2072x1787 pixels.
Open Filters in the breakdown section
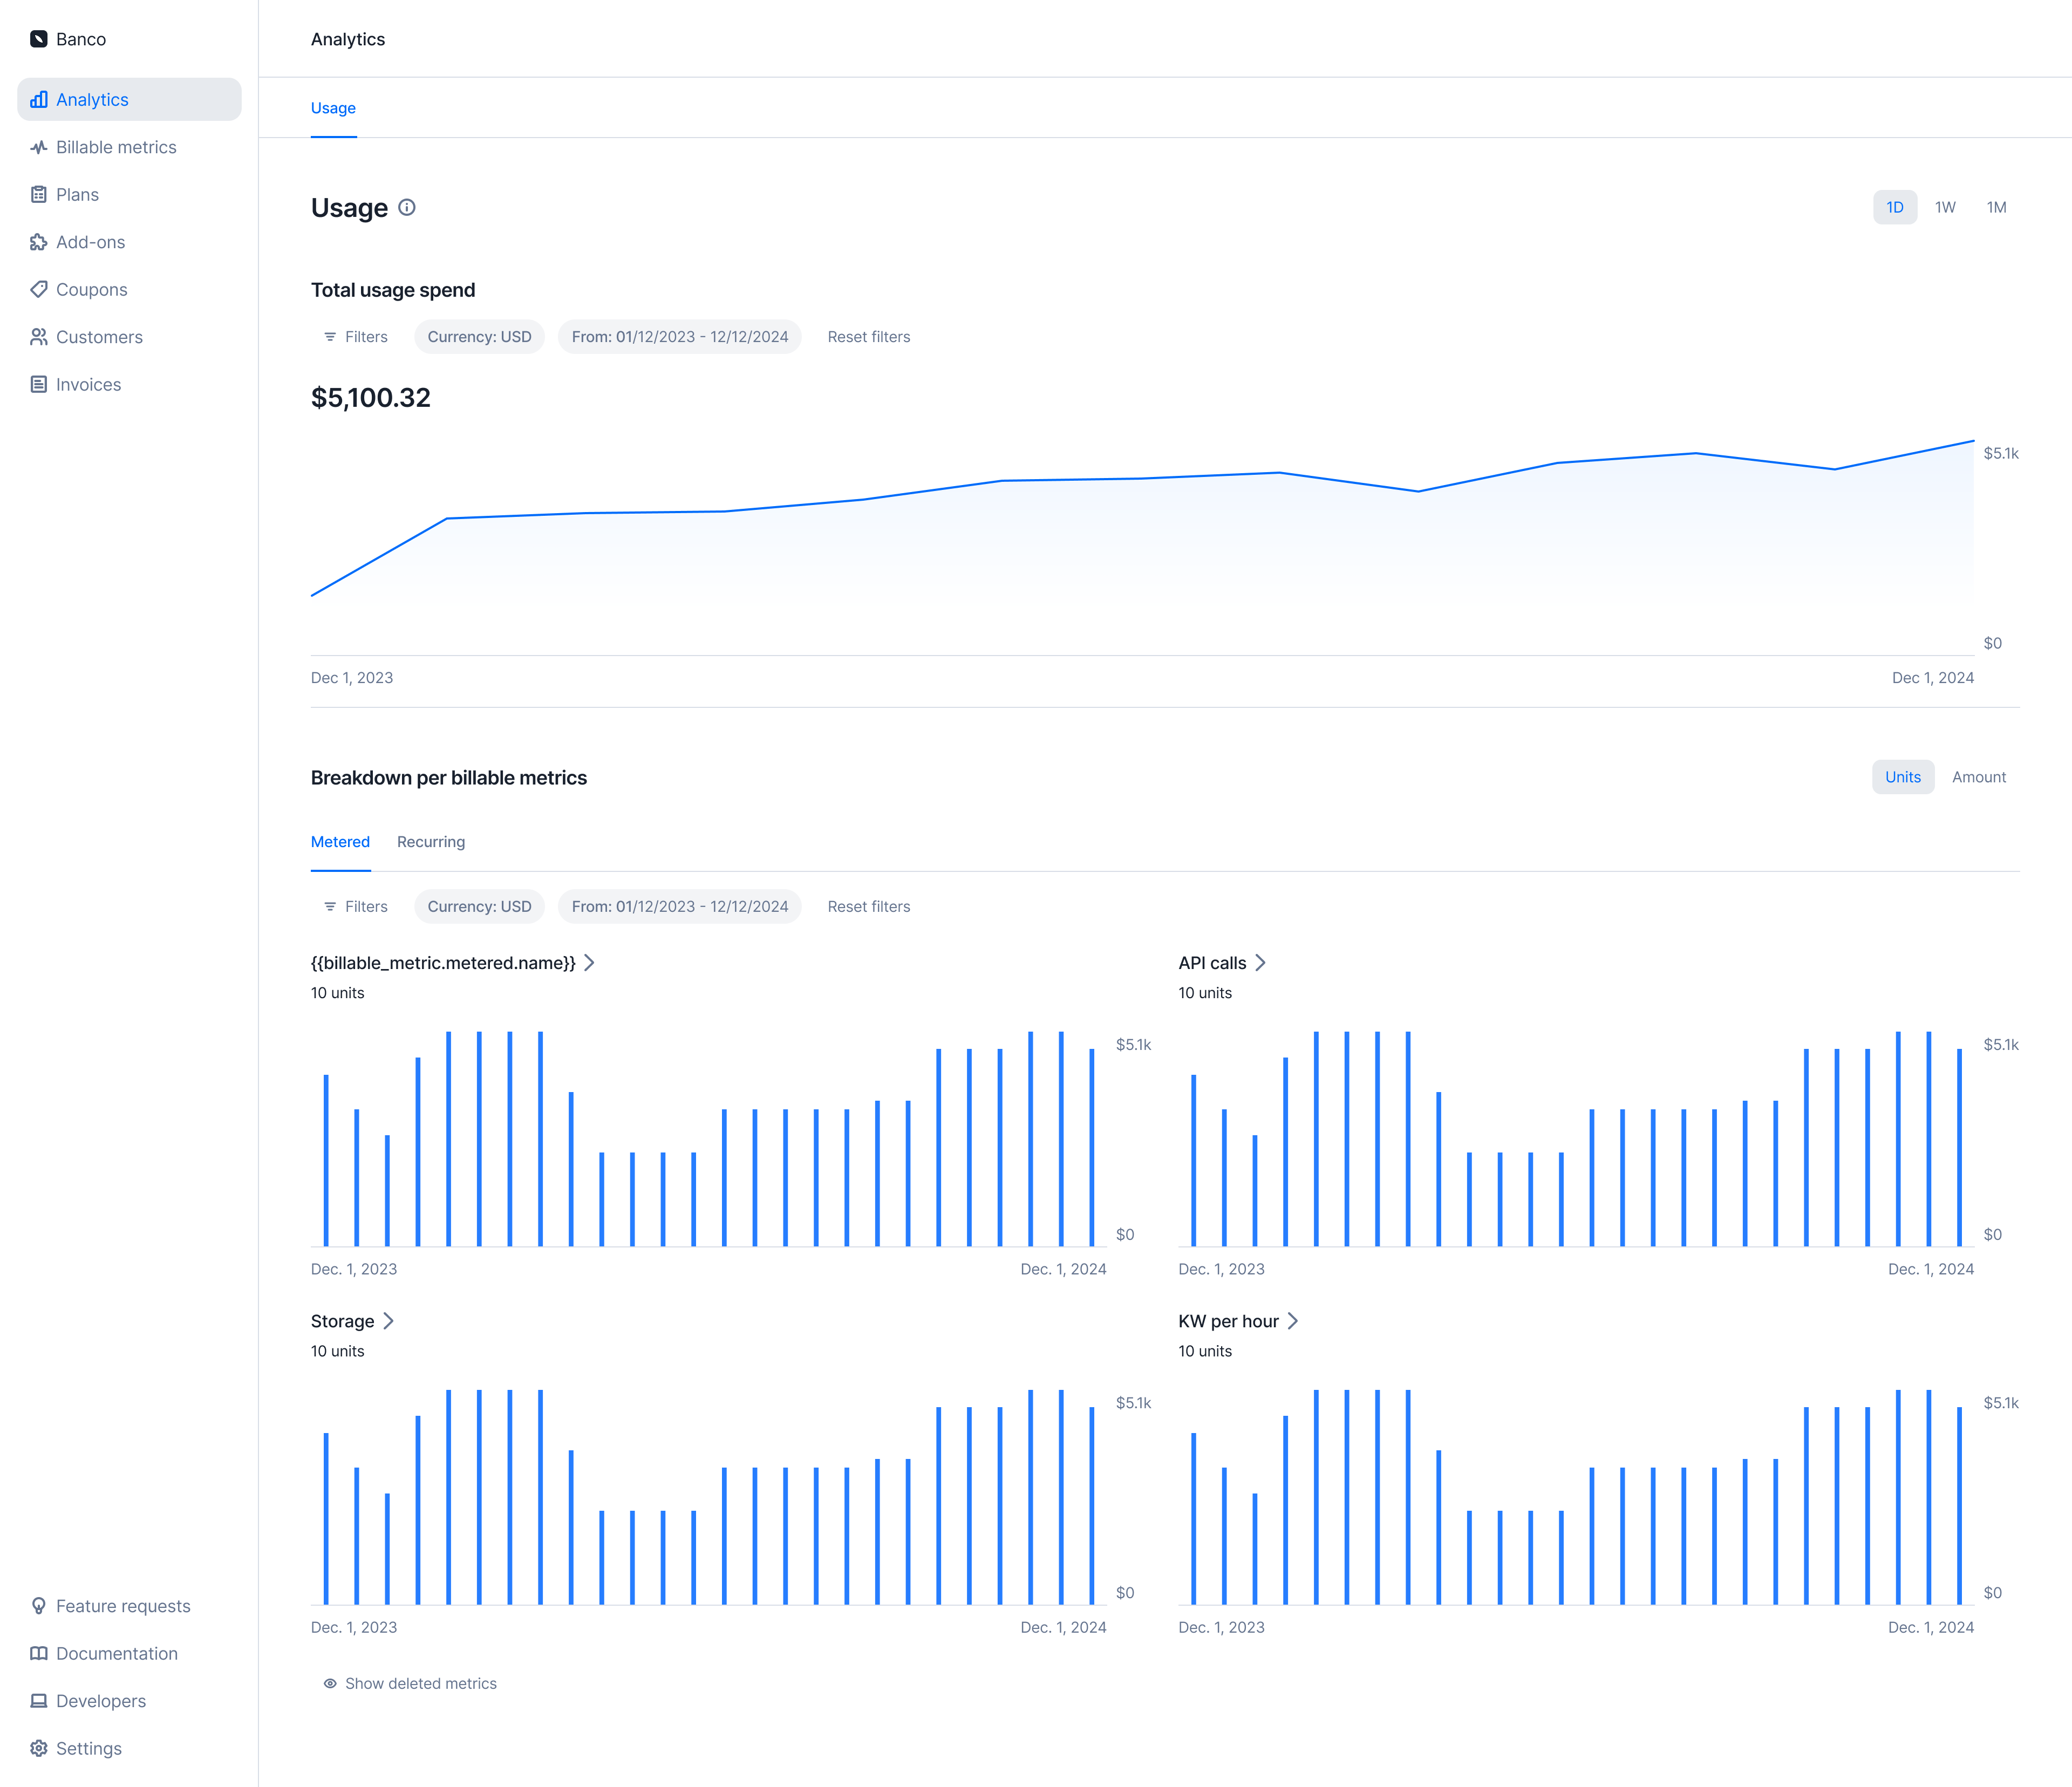(356, 907)
